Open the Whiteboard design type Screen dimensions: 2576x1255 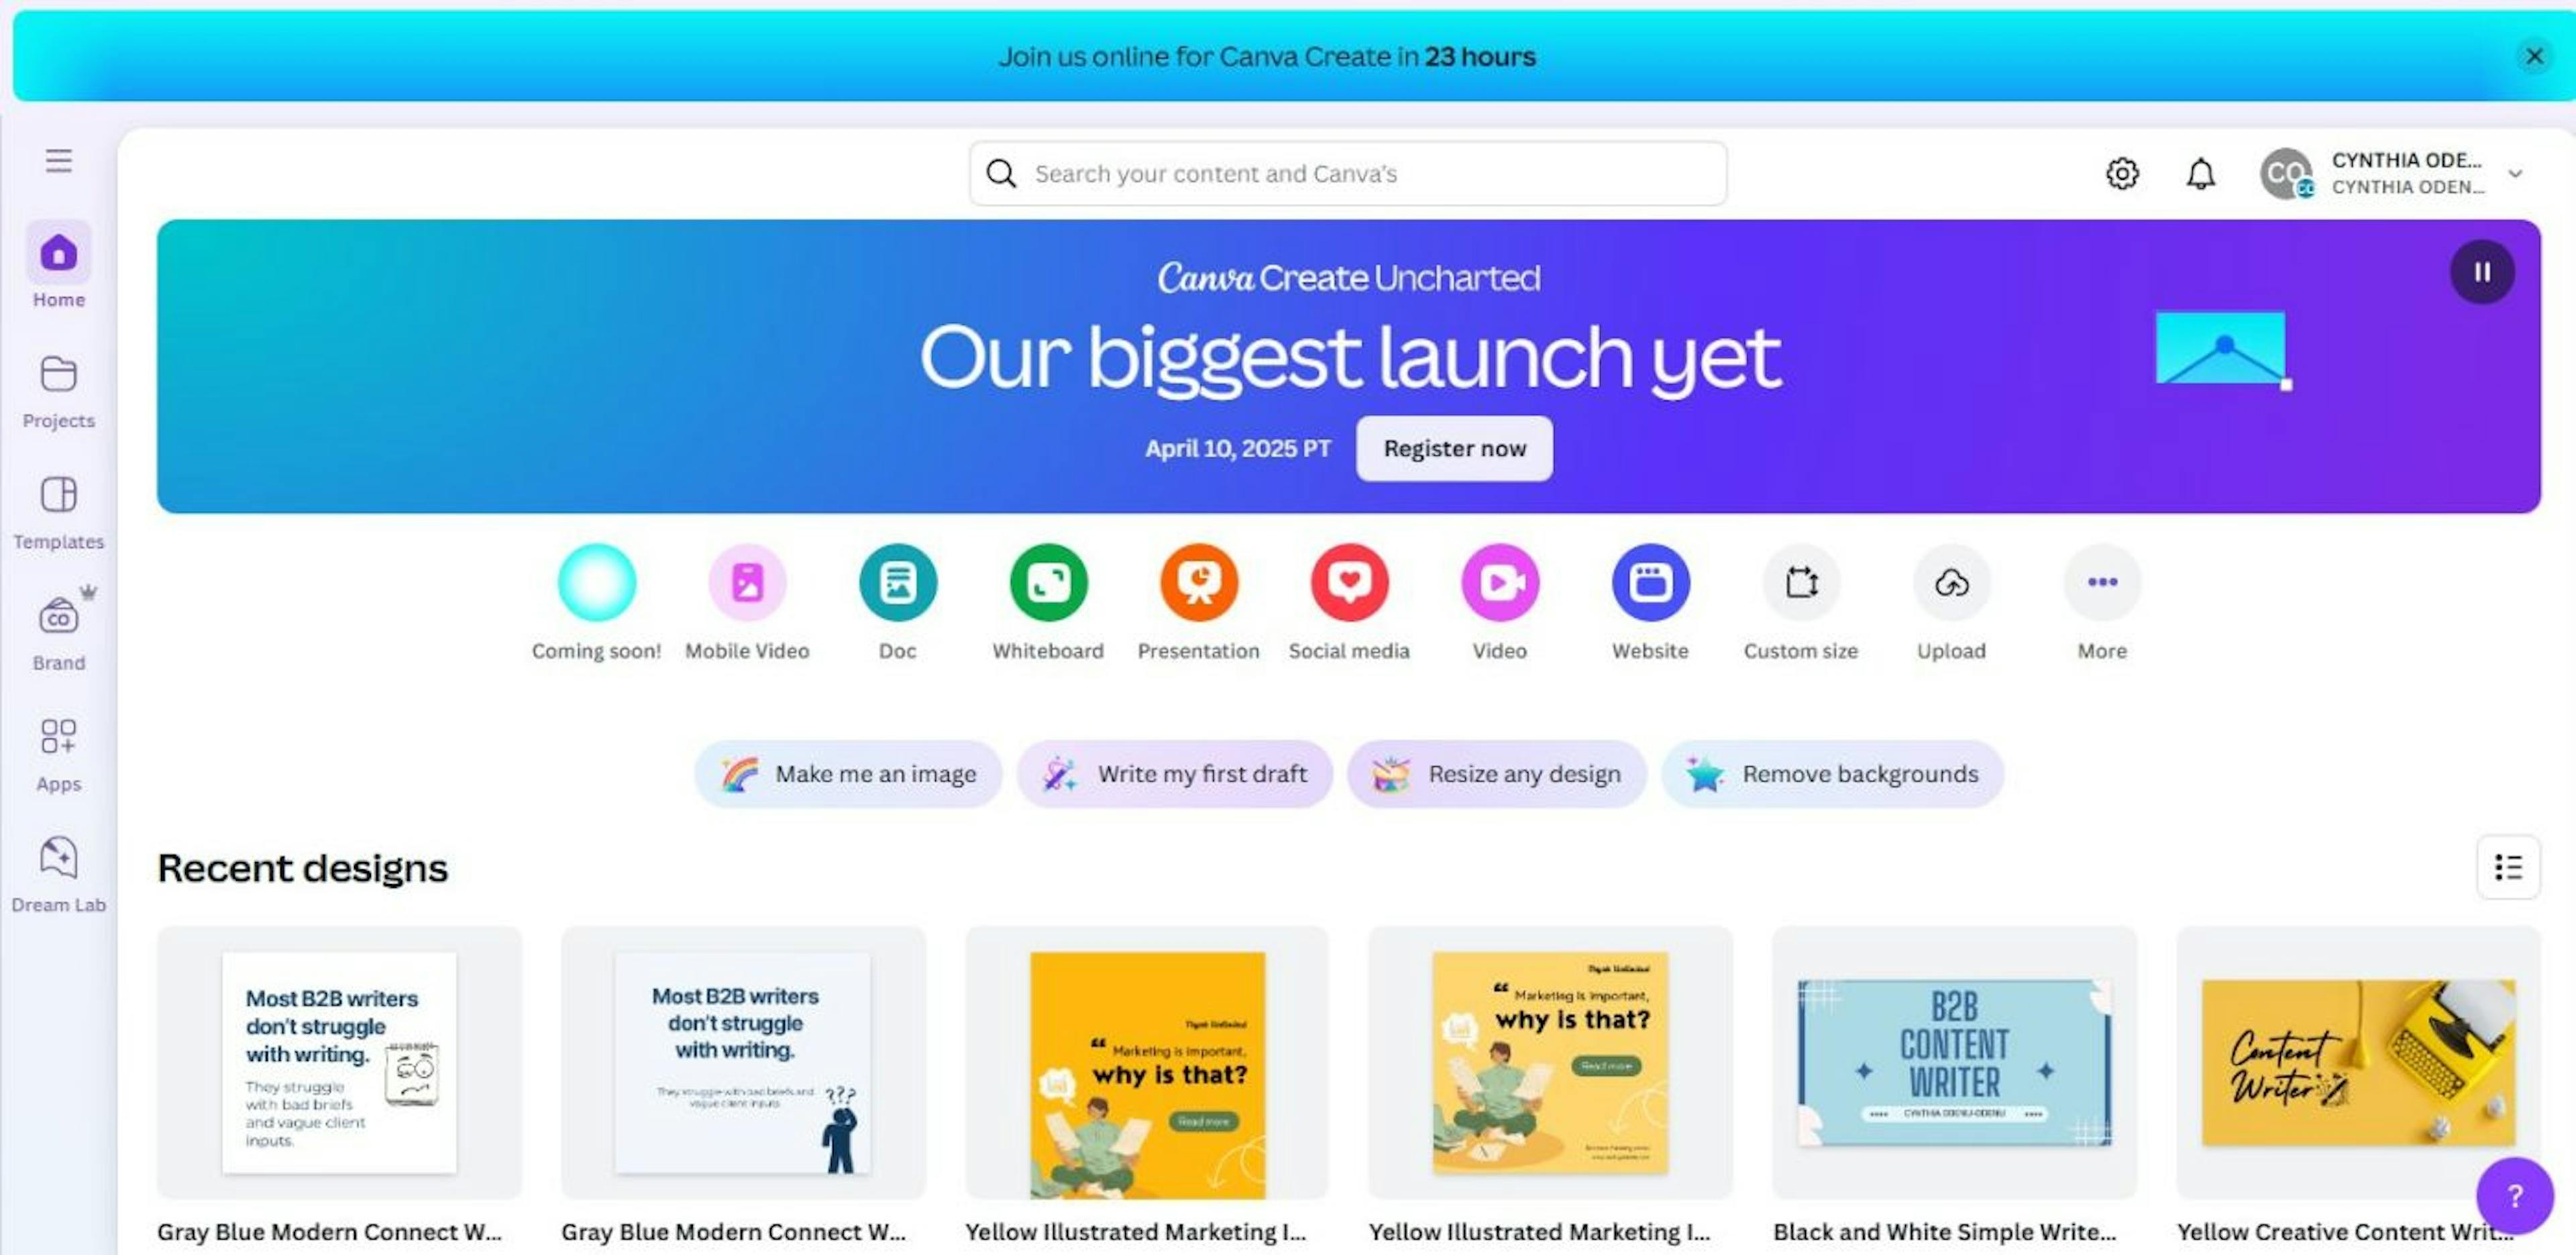coord(1048,582)
